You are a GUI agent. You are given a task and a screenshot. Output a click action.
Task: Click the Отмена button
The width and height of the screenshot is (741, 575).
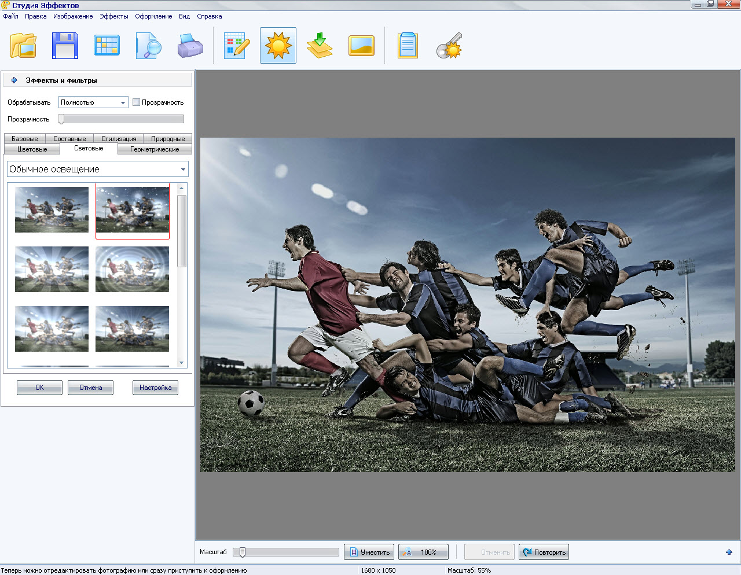coord(90,388)
